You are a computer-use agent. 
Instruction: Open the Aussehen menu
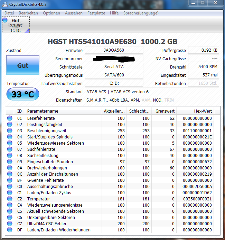coord(74,13)
